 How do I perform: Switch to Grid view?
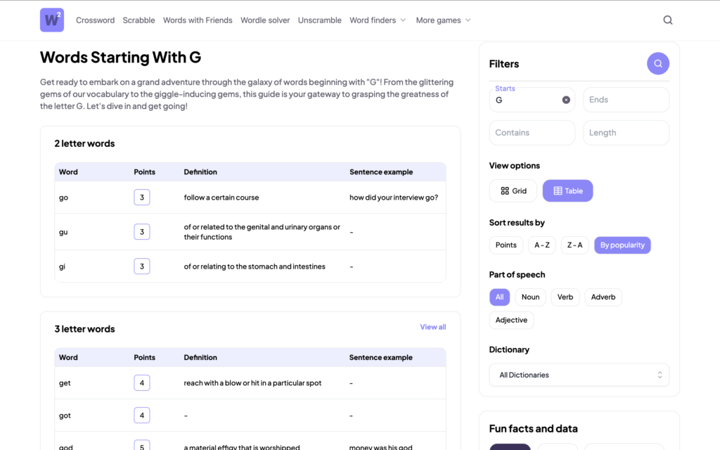coord(513,191)
